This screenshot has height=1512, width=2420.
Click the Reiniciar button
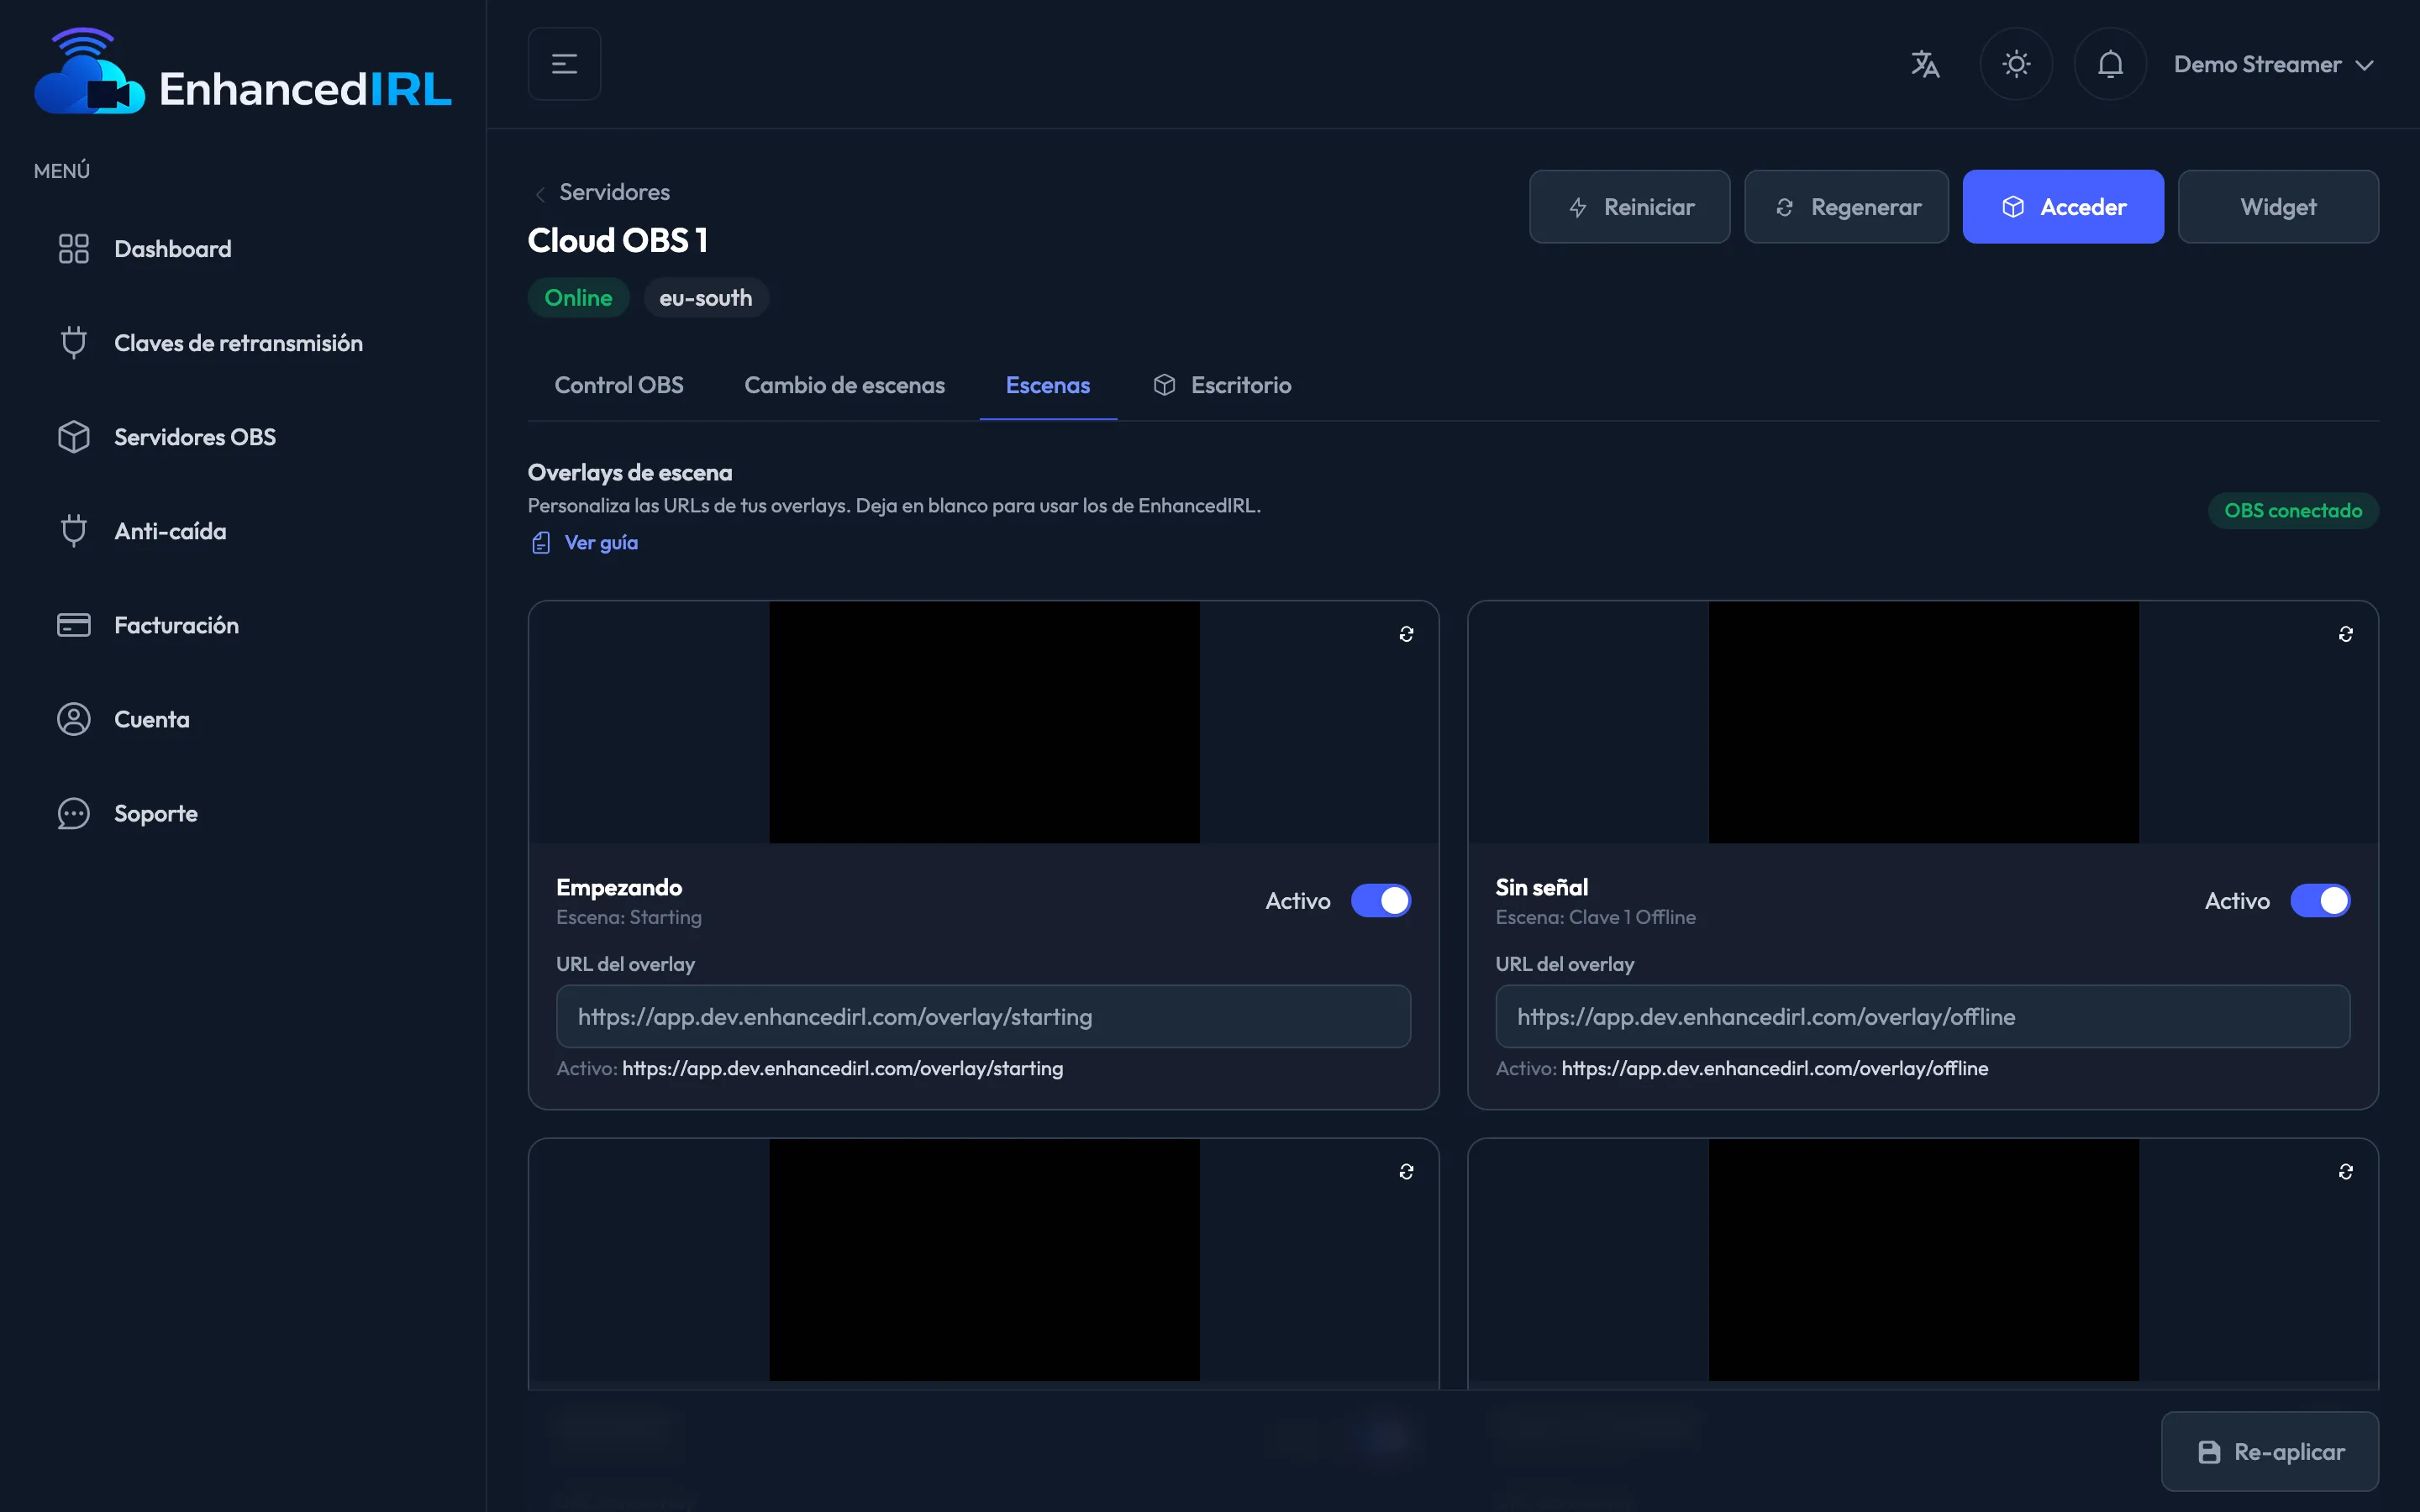pos(1629,207)
